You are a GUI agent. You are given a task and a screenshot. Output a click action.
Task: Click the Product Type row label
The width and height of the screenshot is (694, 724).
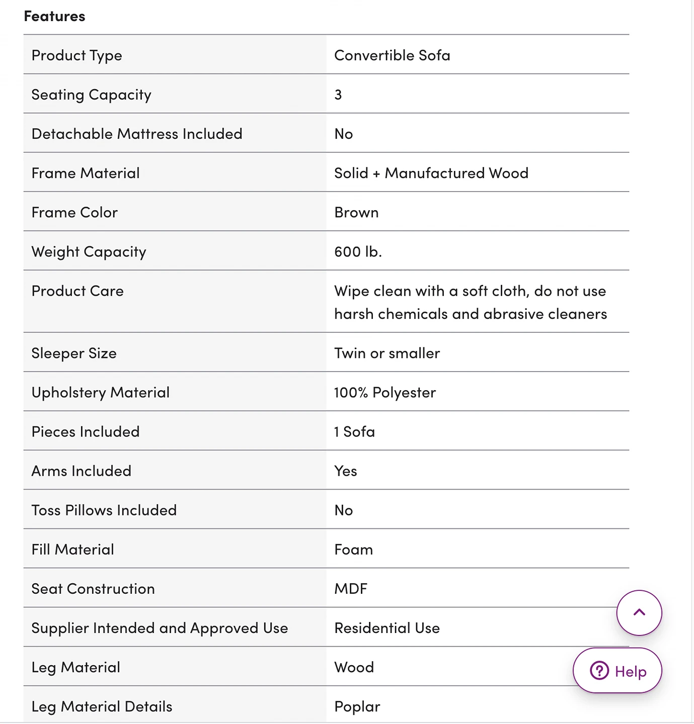coord(77,55)
